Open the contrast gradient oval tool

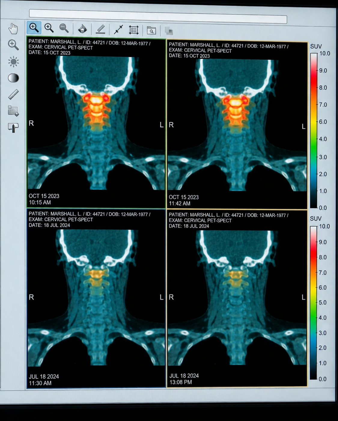click(x=13, y=78)
